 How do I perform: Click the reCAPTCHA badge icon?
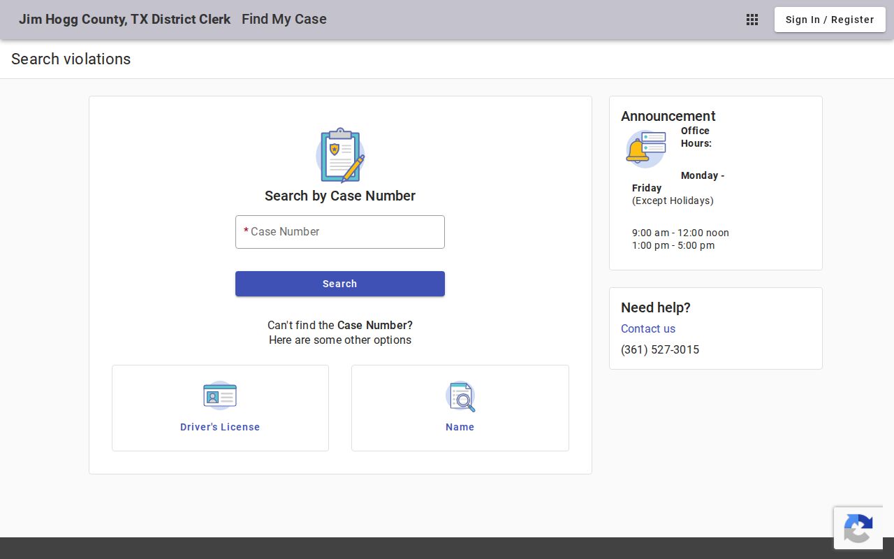pyautogui.click(x=858, y=528)
